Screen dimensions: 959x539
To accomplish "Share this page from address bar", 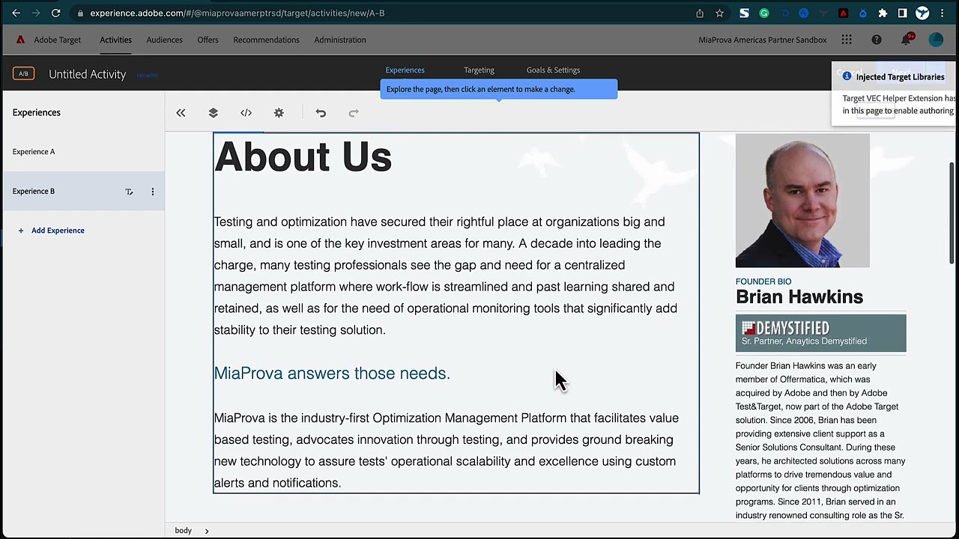I will click(x=700, y=13).
